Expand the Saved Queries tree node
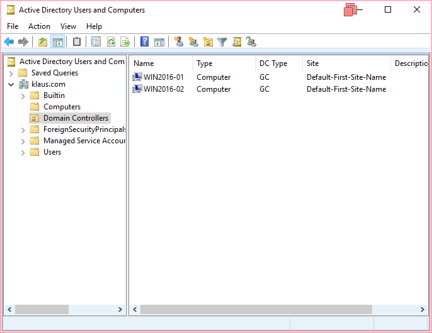 tap(11, 73)
